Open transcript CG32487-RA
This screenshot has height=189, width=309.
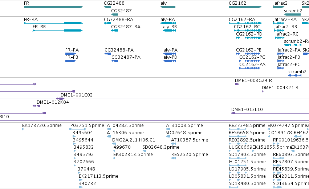(x=126, y=27)
